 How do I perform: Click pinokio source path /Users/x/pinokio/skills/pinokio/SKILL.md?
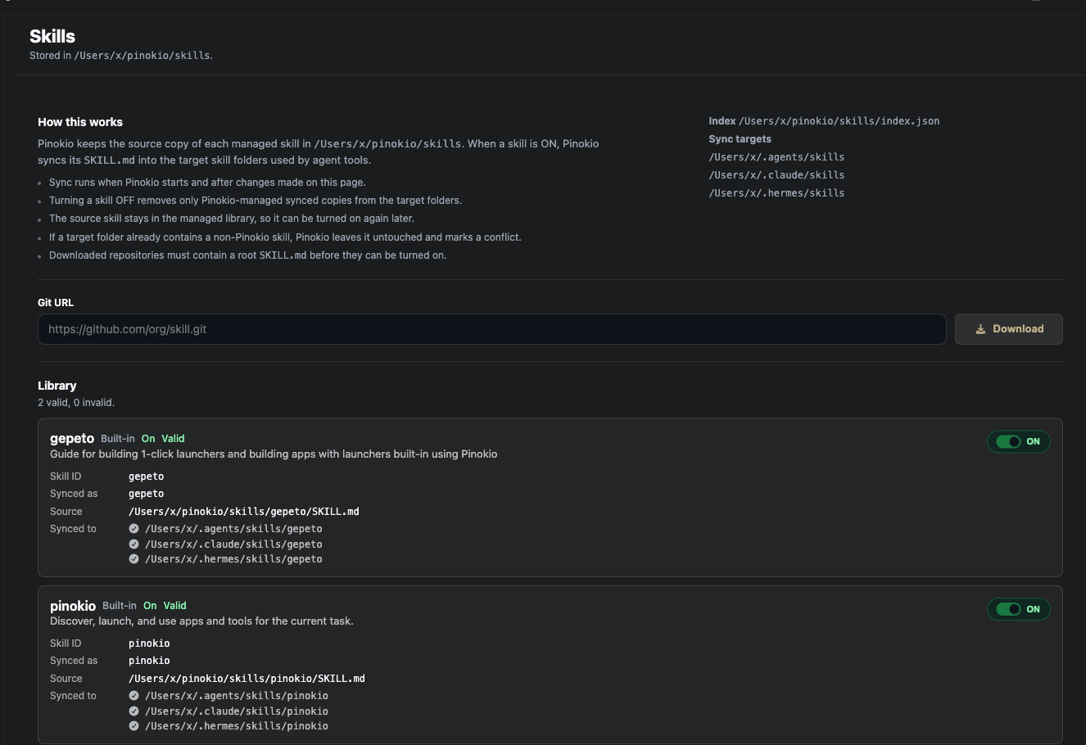[247, 679]
